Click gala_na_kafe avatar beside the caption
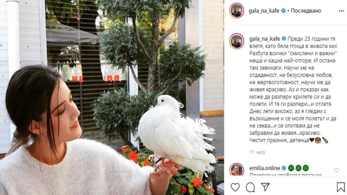 237,41
